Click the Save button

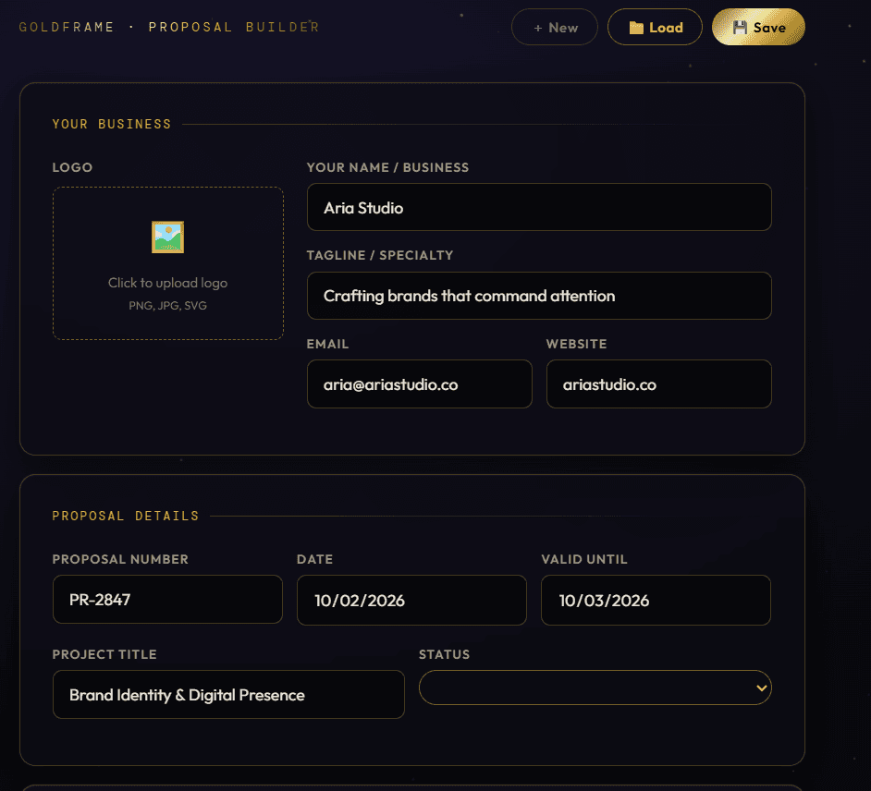click(x=758, y=27)
